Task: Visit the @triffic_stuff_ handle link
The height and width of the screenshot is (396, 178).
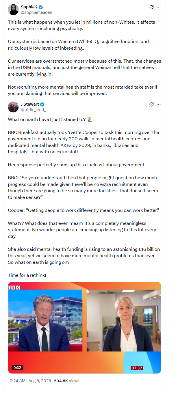Action: click(33, 110)
